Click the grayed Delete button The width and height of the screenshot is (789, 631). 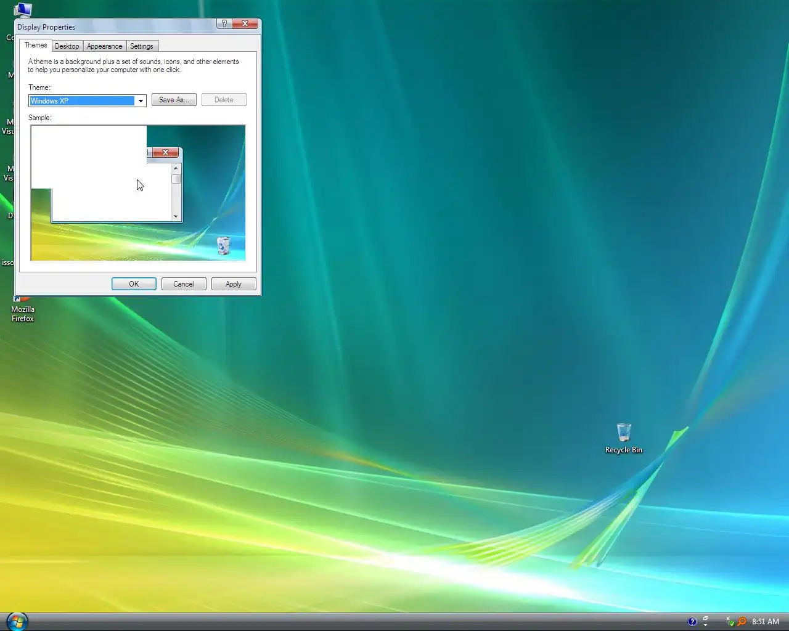click(224, 100)
